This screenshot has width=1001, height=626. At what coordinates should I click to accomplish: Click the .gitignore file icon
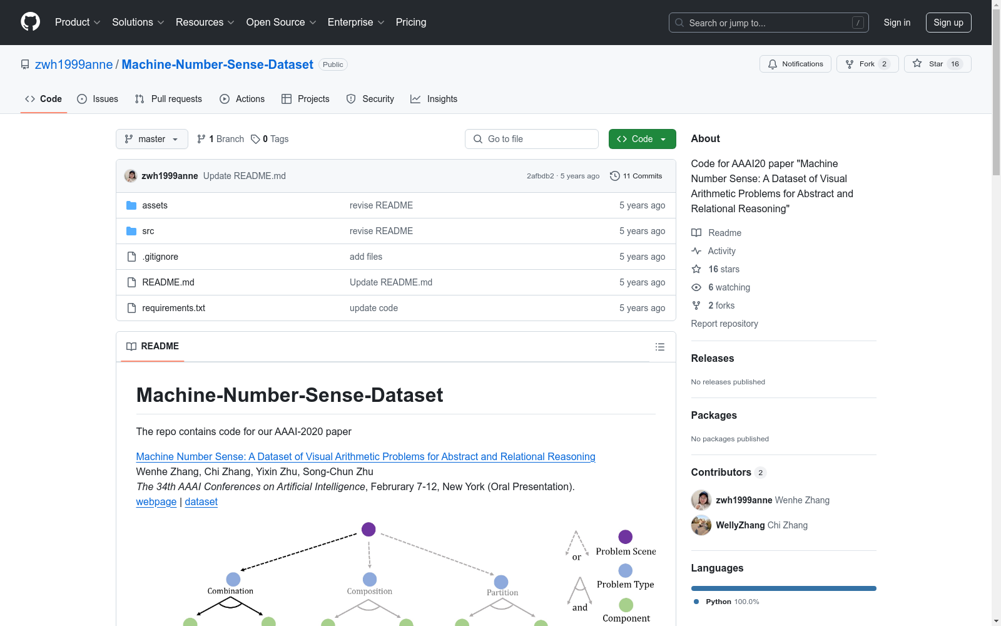coord(131,257)
